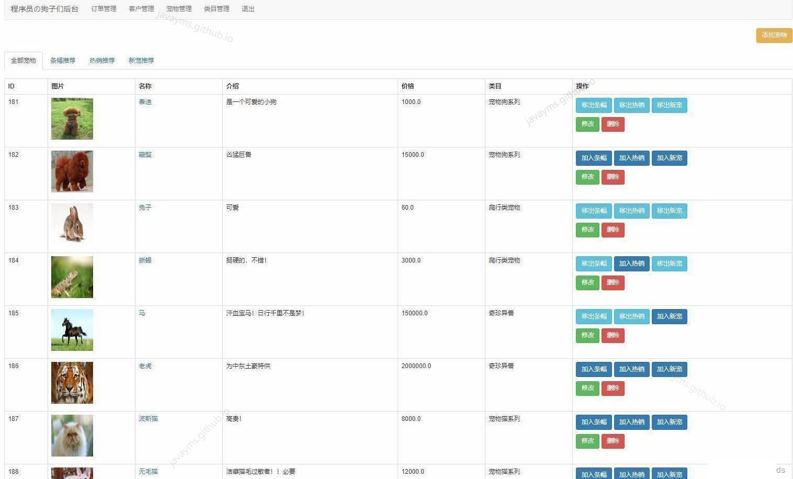Click 移出条幅 on the 泰迪 row
The image size is (793, 479).
pyautogui.click(x=593, y=105)
